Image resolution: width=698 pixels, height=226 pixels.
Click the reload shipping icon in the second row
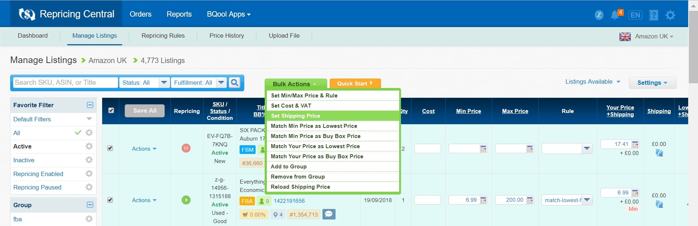pos(659,204)
